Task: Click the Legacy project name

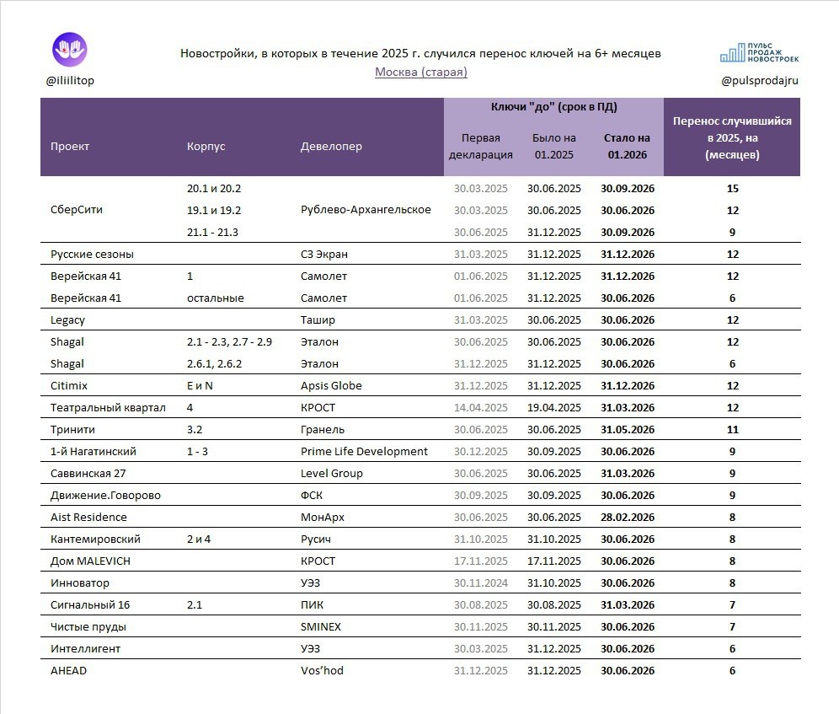Action: coord(67,319)
